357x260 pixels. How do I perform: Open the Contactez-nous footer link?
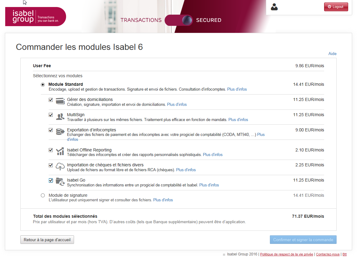pyautogui.click(x=328, y=254)
